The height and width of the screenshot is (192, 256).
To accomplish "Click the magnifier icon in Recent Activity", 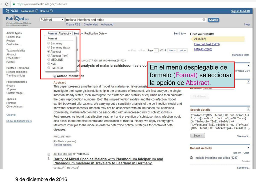I will click(x=192, y=158).
